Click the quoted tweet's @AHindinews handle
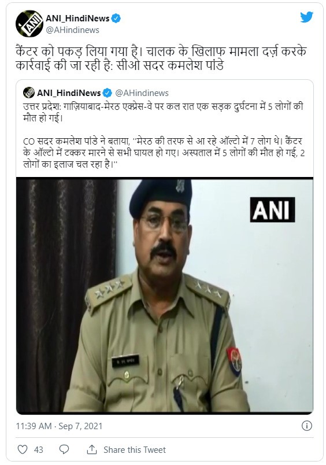The height and width of the screenshot is (465, 326). point(142,93)
